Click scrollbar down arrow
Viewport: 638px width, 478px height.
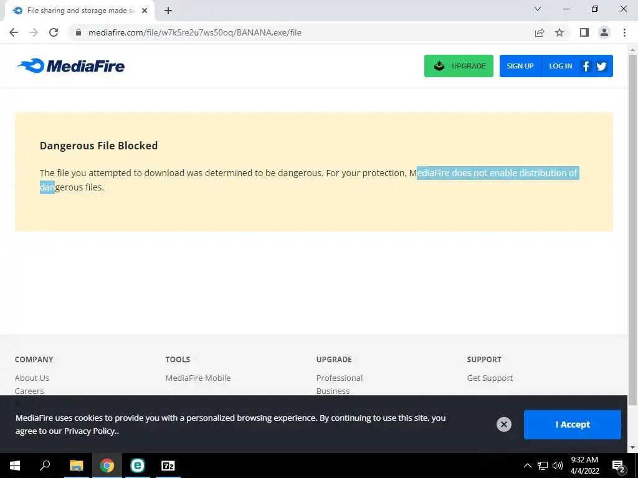[633, 448]
